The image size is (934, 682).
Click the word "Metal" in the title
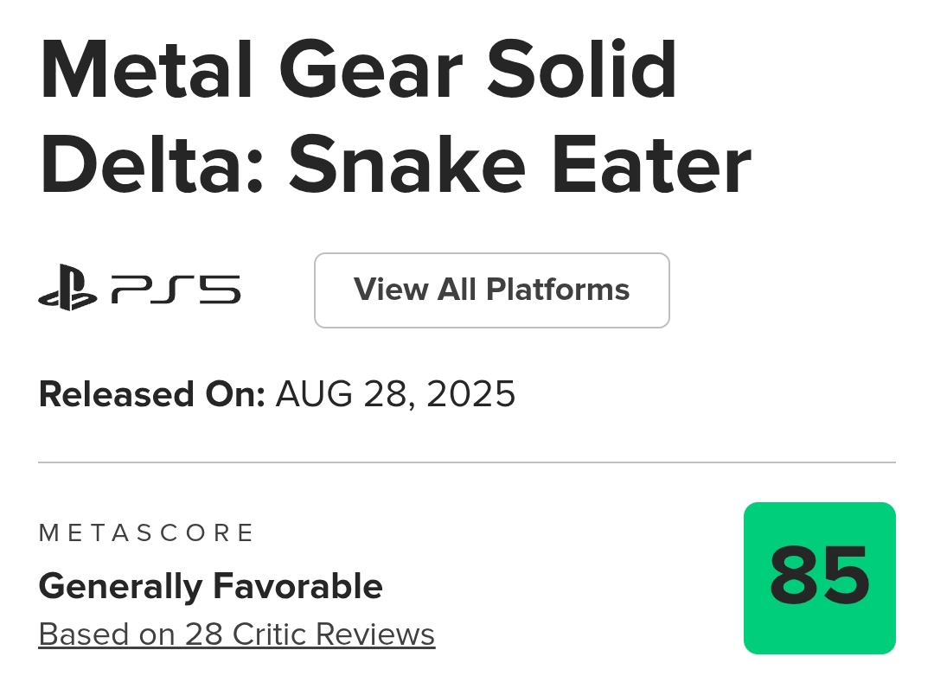147,71
